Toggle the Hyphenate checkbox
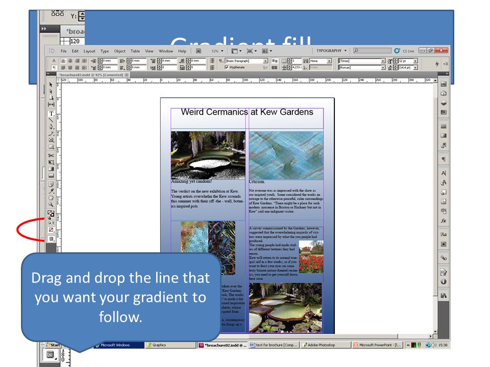Image resolution: width=490 pixels, height=367 pixels. click(227, 67)
